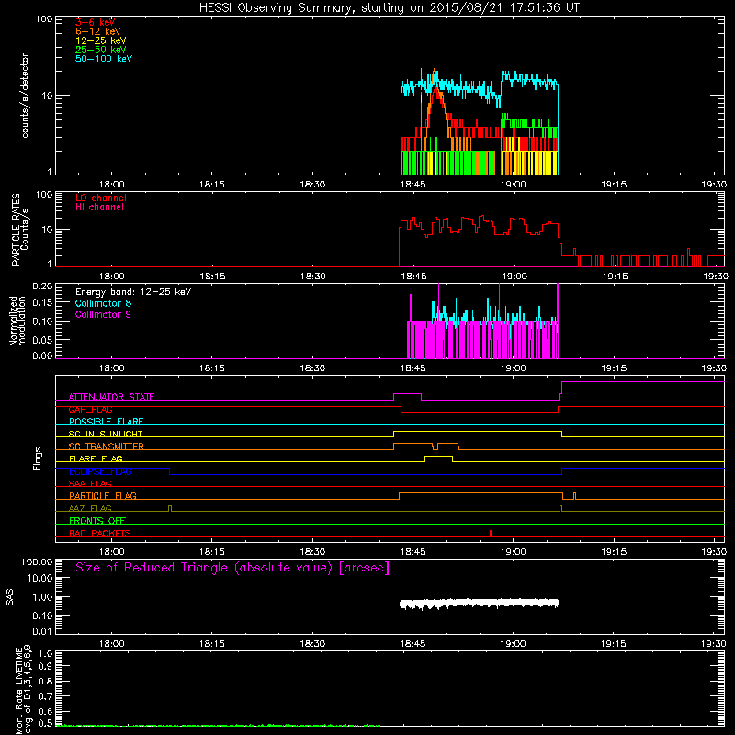This screenshot has width=735, height=735.
Task: Select the 50-100 keV legend label
Action: point(104,59)
